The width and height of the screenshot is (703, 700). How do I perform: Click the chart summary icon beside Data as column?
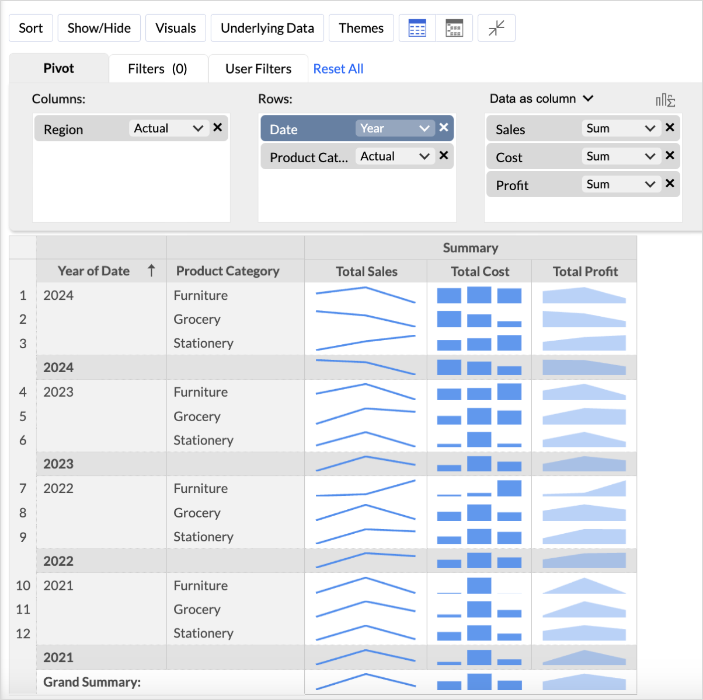coord(665,100)
